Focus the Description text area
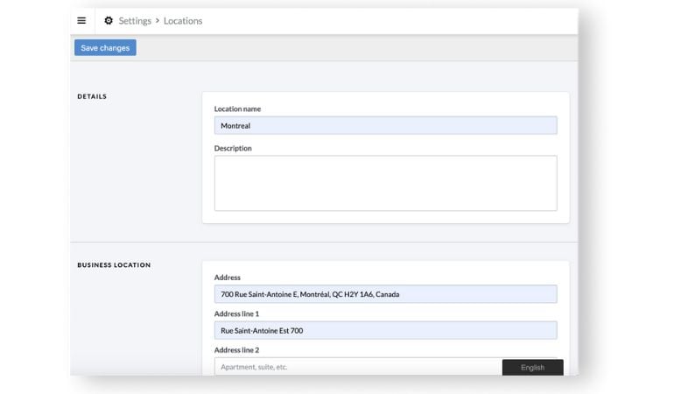The image size is (674, 394). pyautogui.click(x=385, y=183)
